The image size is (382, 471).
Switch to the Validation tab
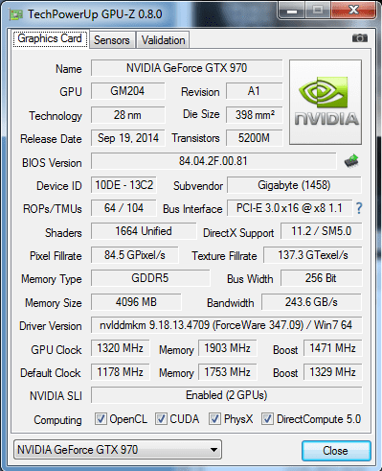point(163,40)
